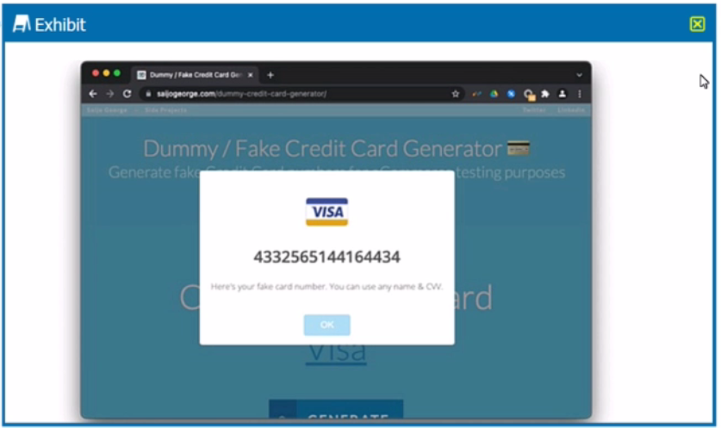Click the green macOS fullscreen dot
The image size is (721, 428).
[x=117, y=73]
